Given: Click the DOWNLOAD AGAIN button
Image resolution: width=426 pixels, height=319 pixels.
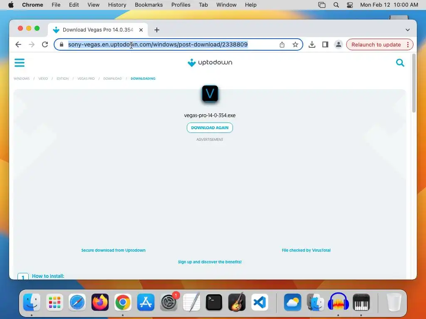Looking at the screenshot, I should pyautogui.click(x=210, y=128).
